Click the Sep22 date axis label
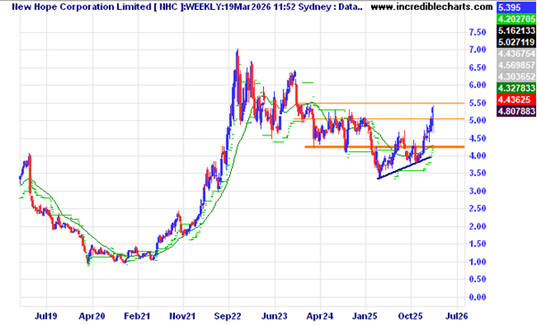Viewport: 537px width, 325px height. point(228,316)
